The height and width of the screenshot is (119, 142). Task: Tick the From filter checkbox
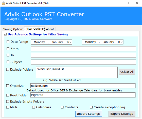pos(8,49)
